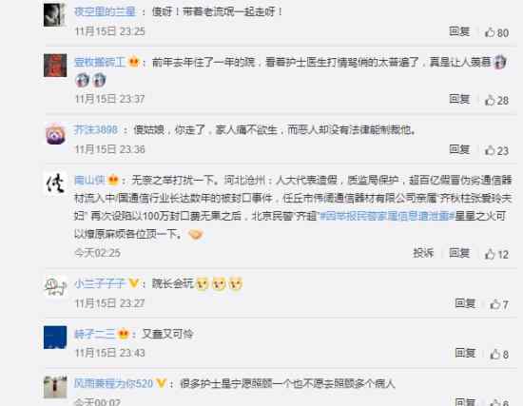Report the 今天02:25 comment via 投诉
This screenshot has height=406, width=523.
coord(423,253)
